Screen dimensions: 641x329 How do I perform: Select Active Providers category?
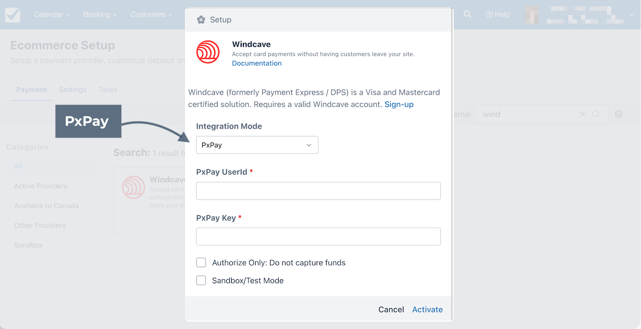41,186
